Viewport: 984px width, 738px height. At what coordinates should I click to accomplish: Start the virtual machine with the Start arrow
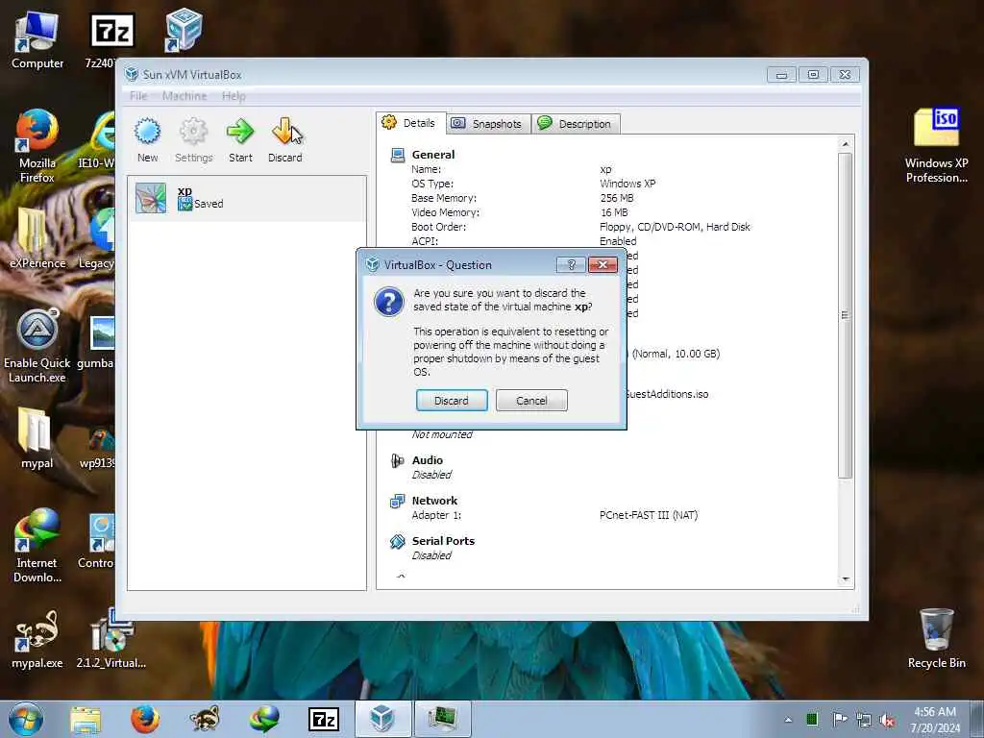point(240,140)
